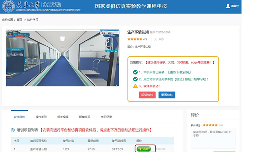Screen dimensions: 270x152
Task: Set the 软件评分 star rating stars
Action: click(210, 125)
